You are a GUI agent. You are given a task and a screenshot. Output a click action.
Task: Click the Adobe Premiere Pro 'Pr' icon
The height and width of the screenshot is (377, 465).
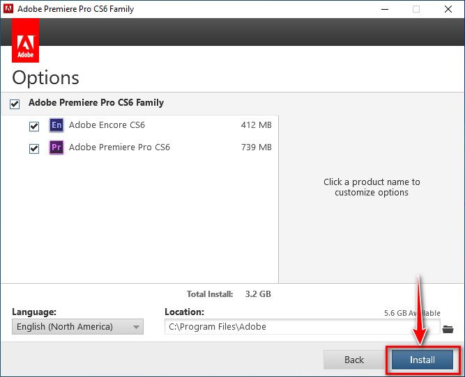(56, 147)
